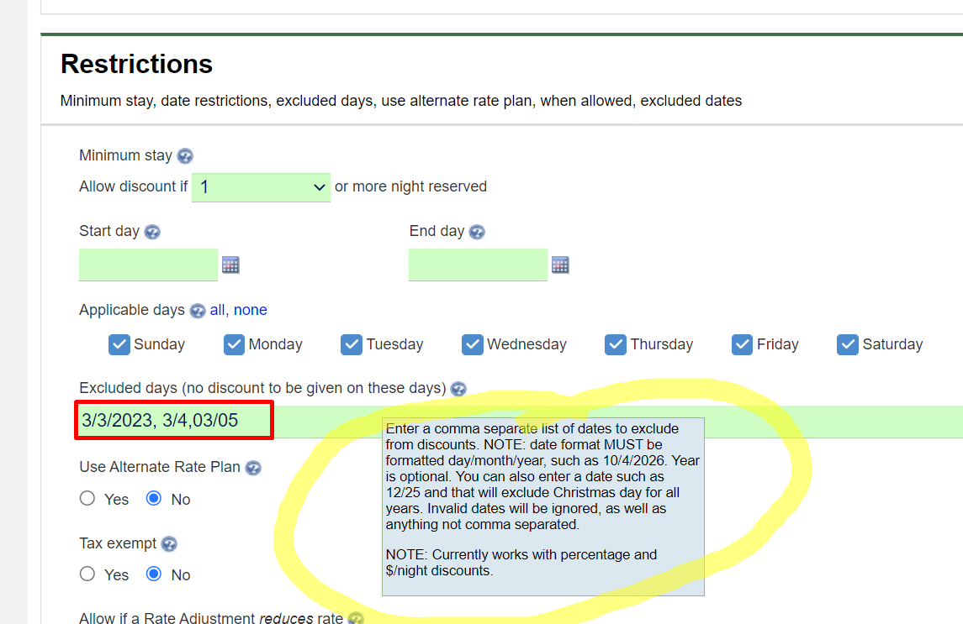
Task: Click help icon next to Minimum stay
Action: 185,156
